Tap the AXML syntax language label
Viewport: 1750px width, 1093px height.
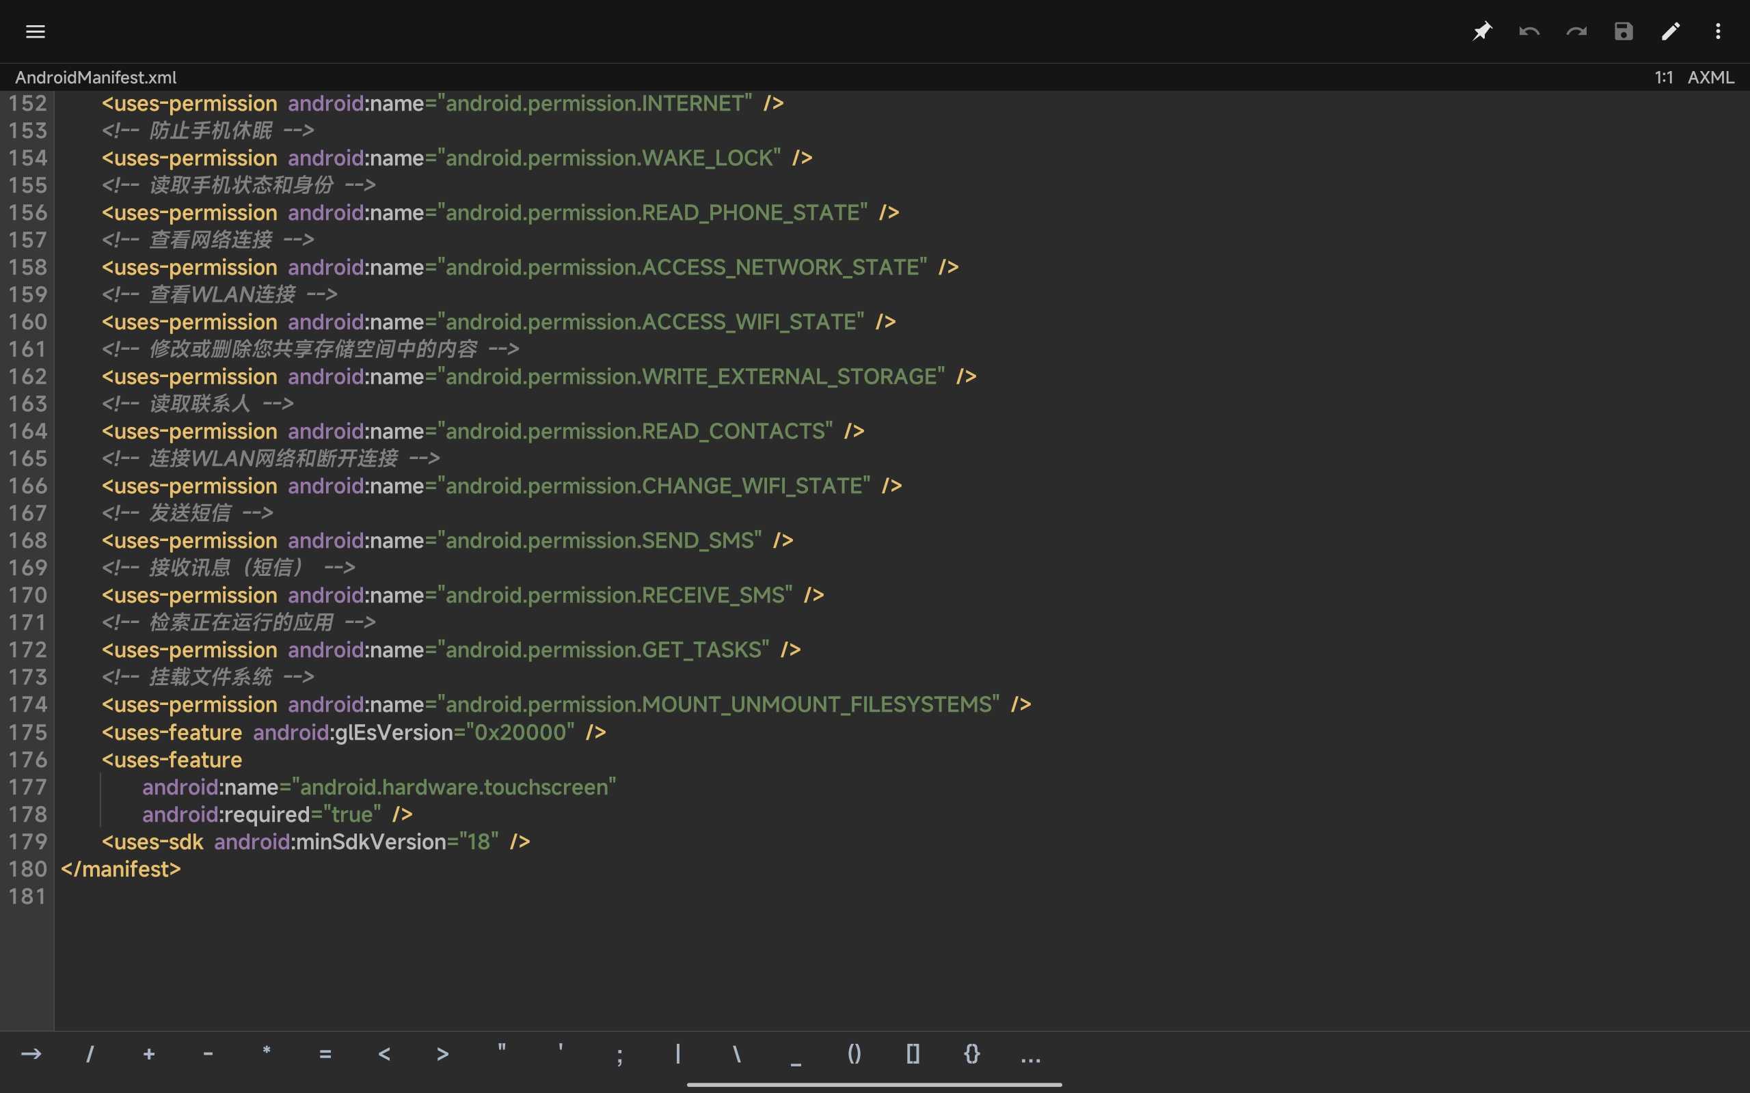[1710, 77]
